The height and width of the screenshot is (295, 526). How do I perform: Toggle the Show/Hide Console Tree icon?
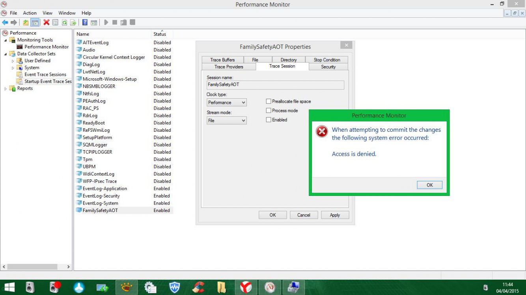coord(35,22)
